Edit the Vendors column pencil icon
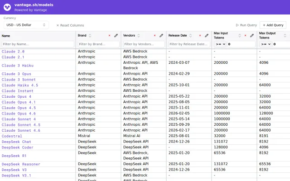 click(161, 35)
